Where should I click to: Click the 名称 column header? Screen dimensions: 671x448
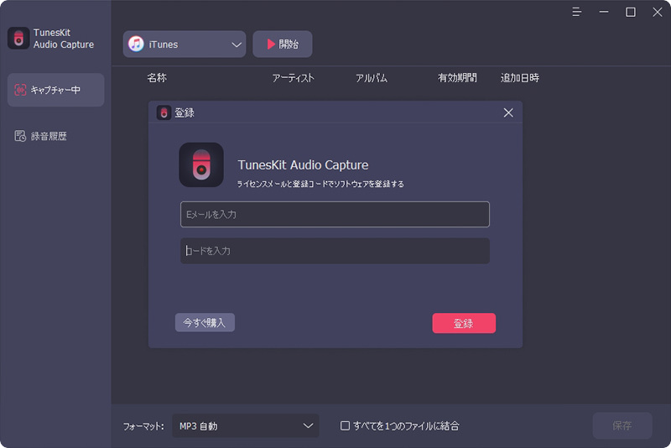pyautogui.click(x=157, y=78)
